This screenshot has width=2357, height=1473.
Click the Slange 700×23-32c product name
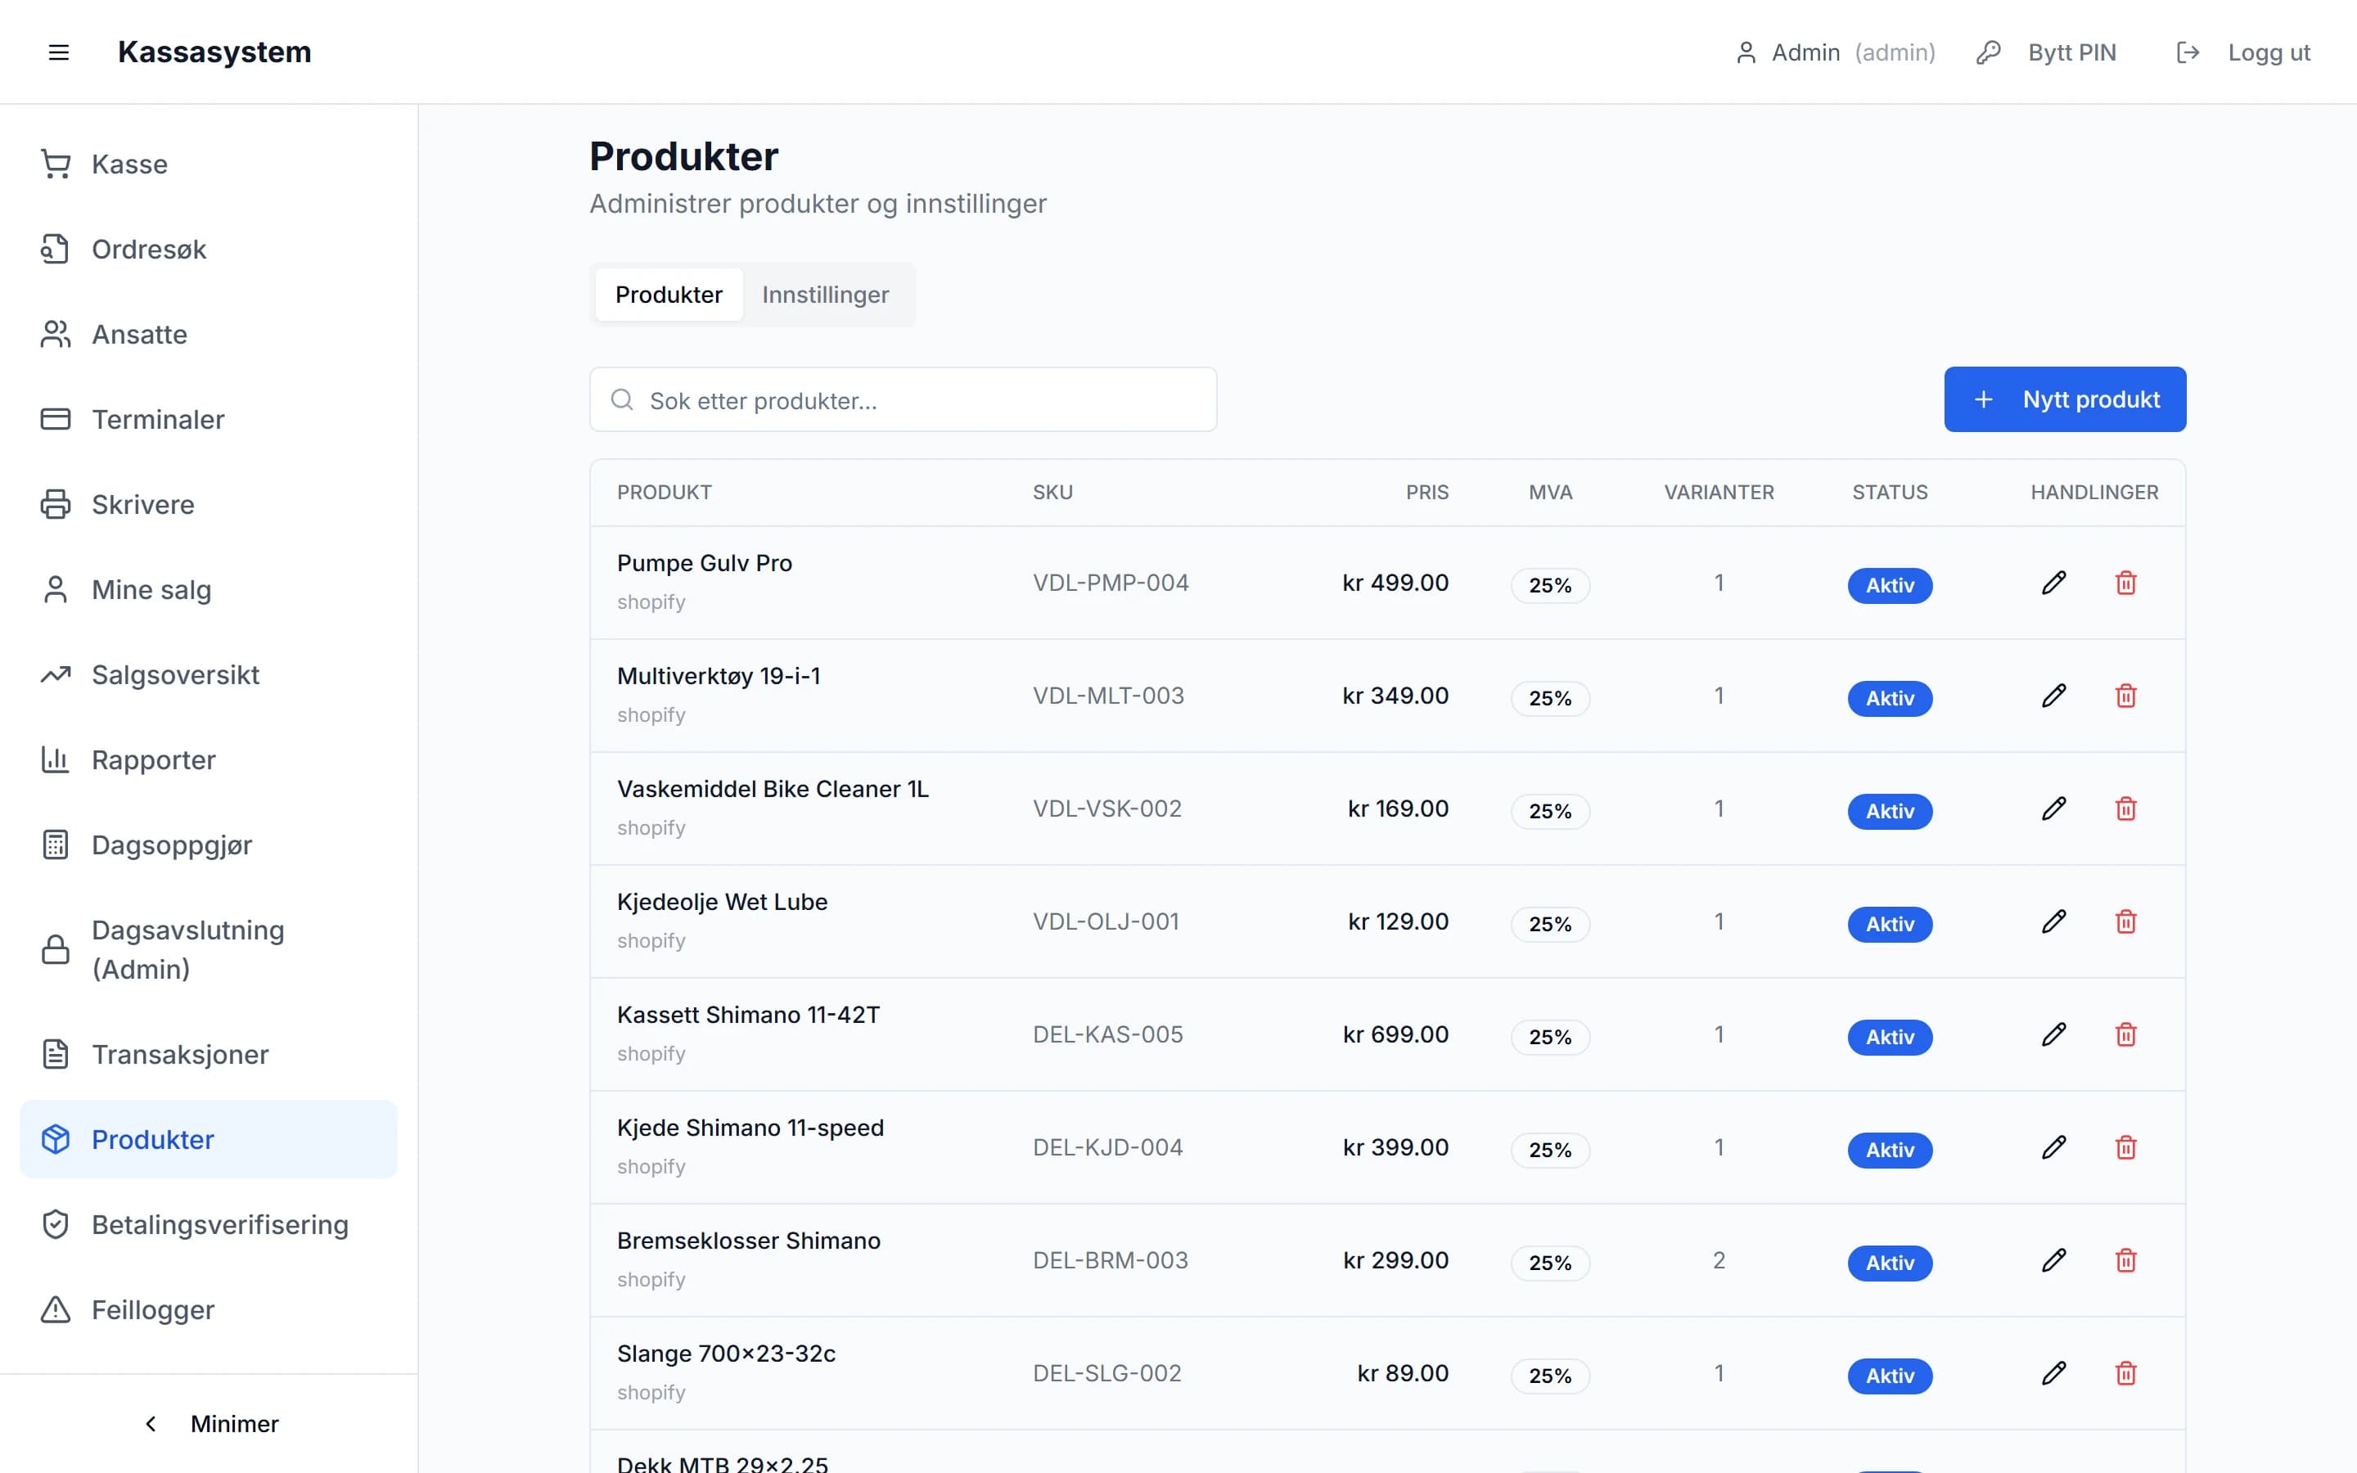(726, 1354)
